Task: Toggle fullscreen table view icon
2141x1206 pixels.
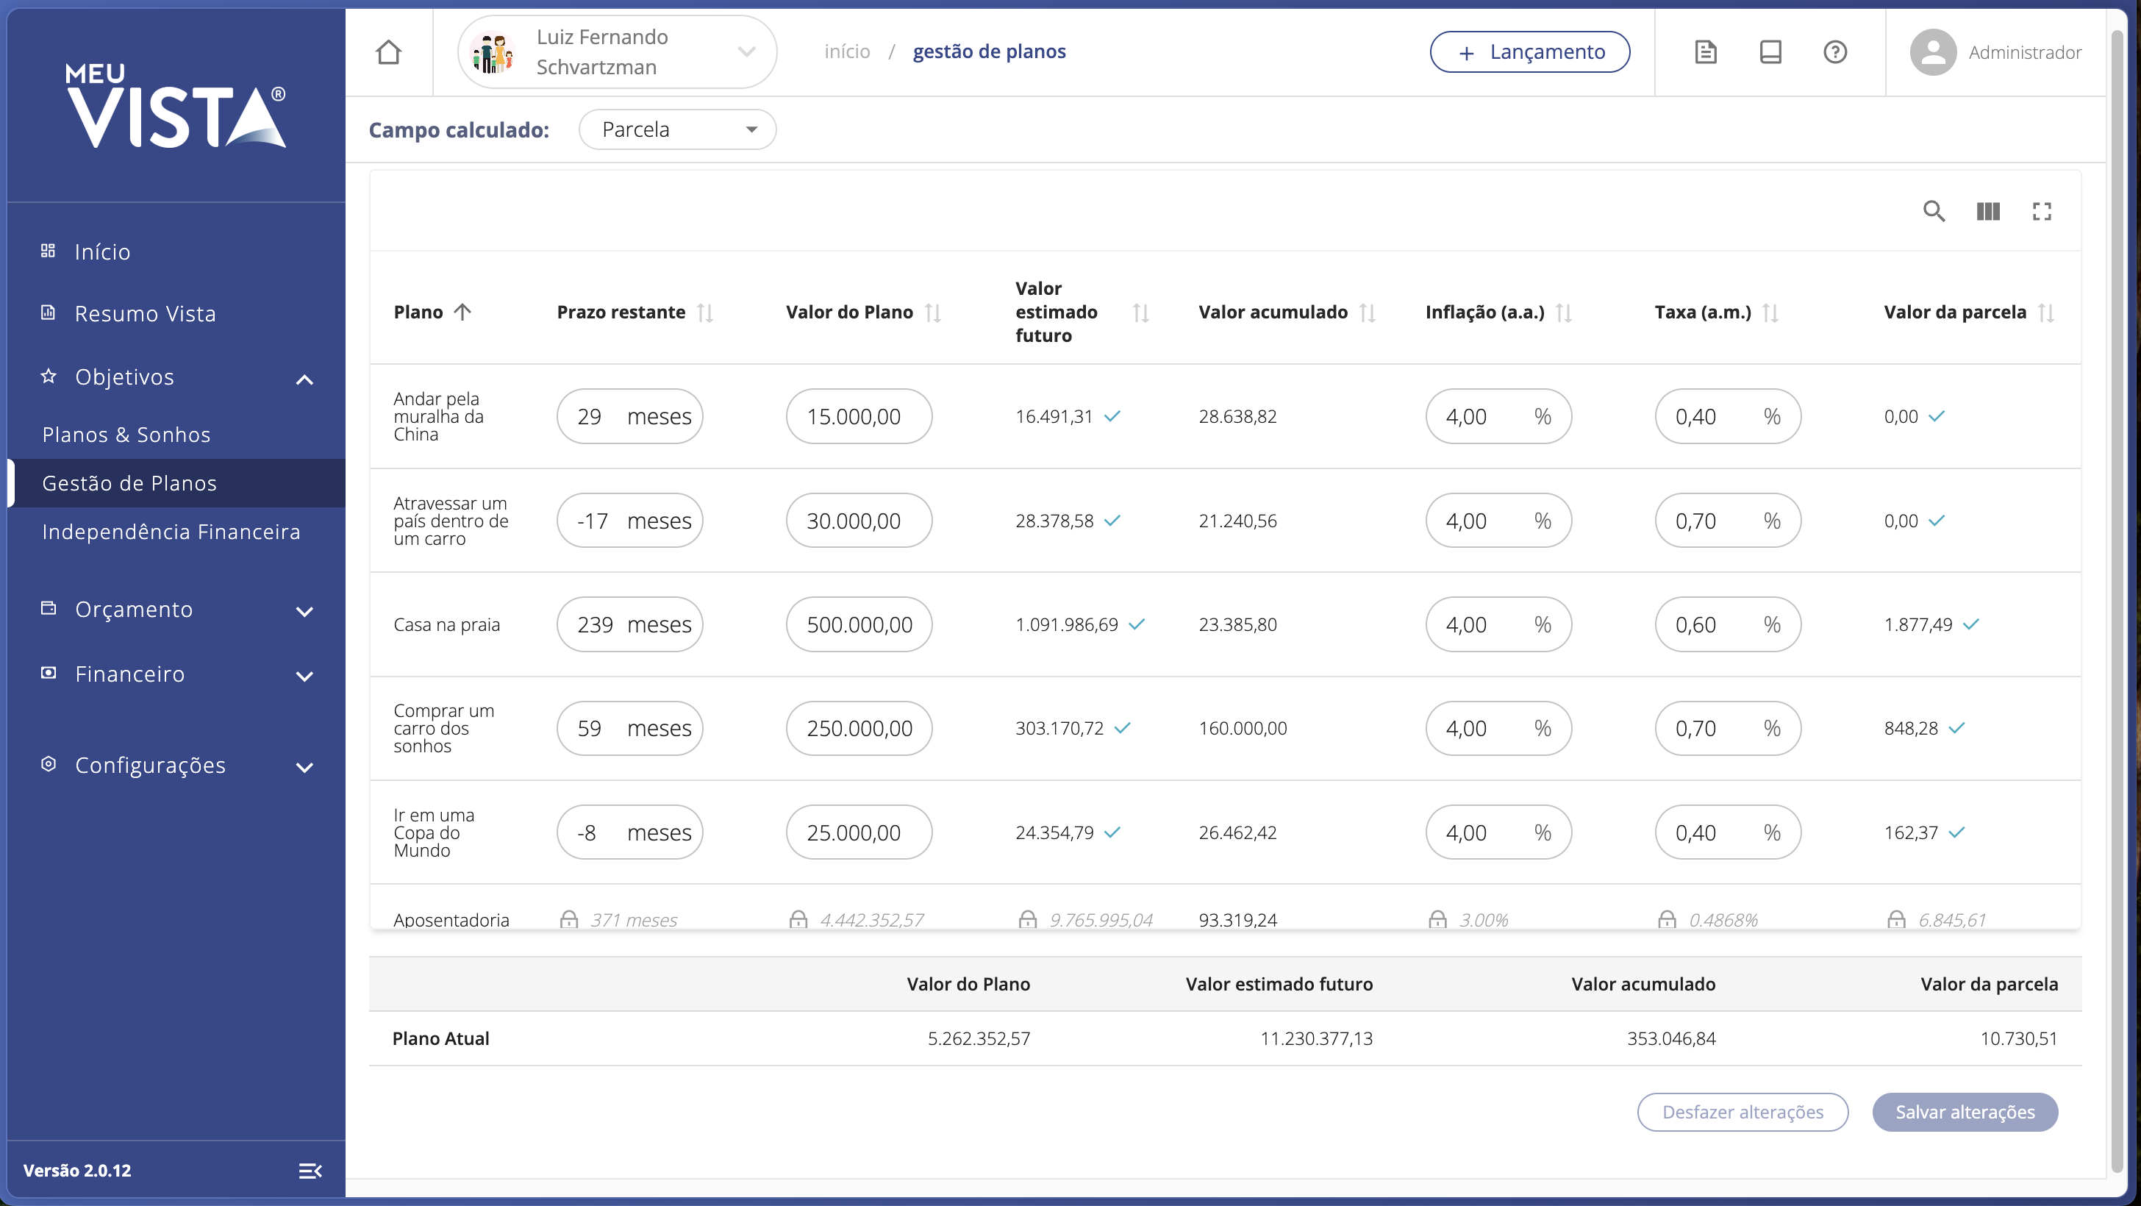Action: pyautogui.click(x=2041, y=211)
